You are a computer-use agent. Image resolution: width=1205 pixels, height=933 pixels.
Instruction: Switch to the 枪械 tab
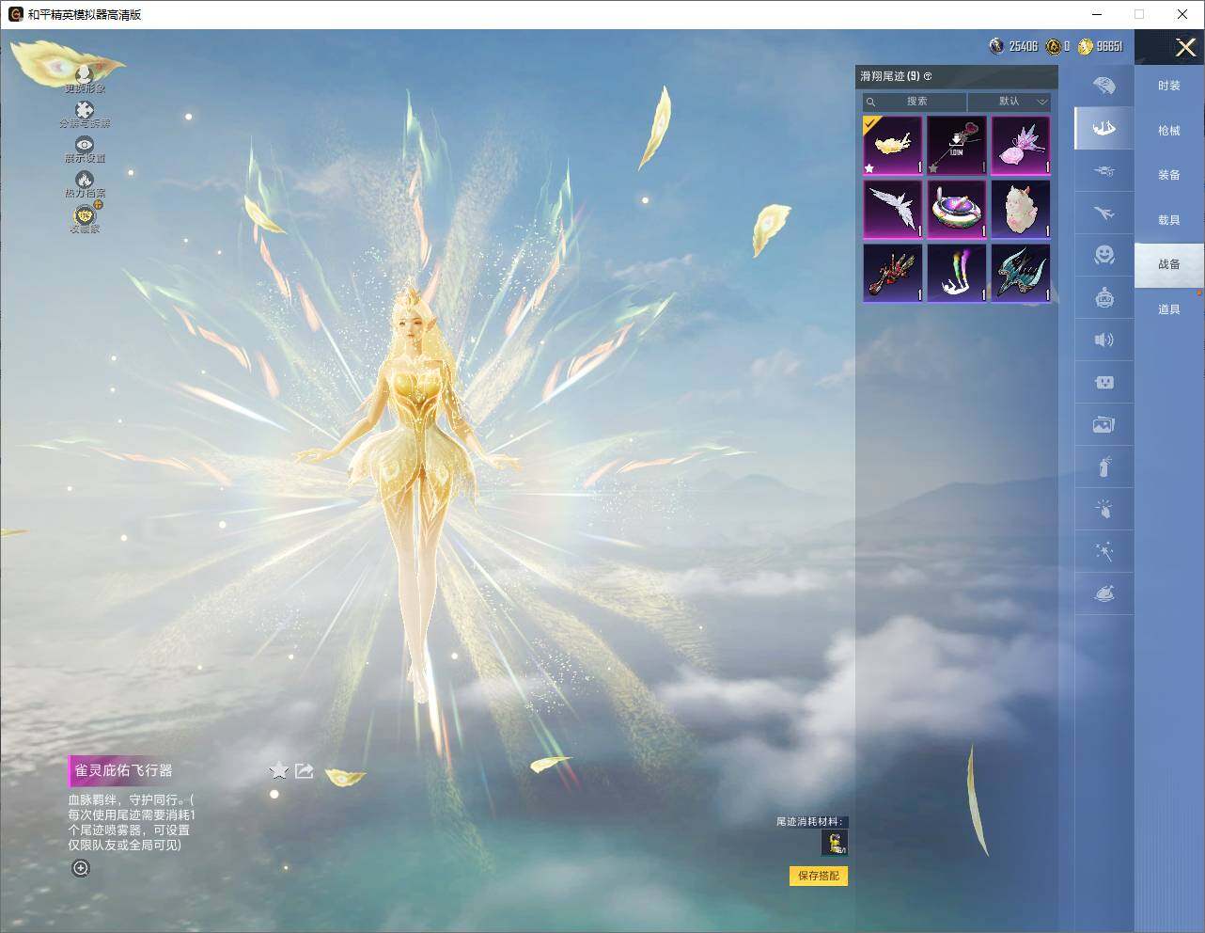(x=1169, y=131)
